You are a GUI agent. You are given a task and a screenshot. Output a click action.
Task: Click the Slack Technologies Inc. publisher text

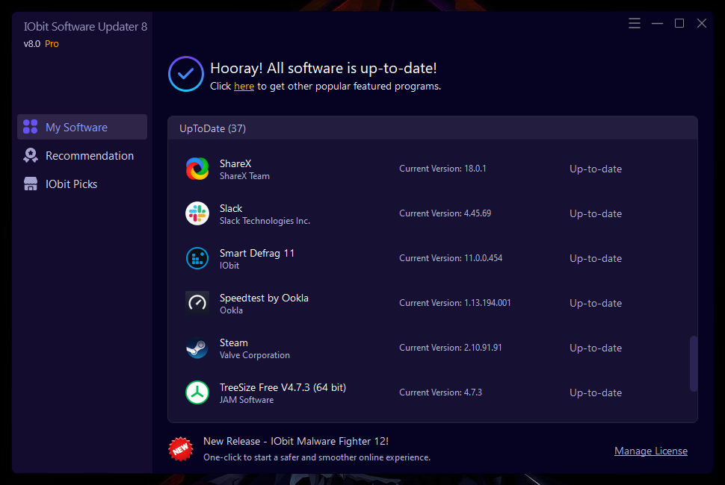[x=265, y=221]
